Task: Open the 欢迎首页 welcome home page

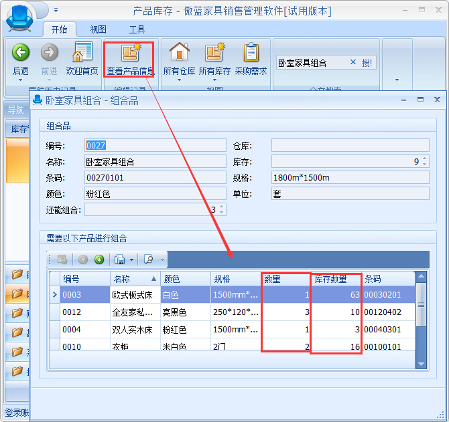Action: 82,54
